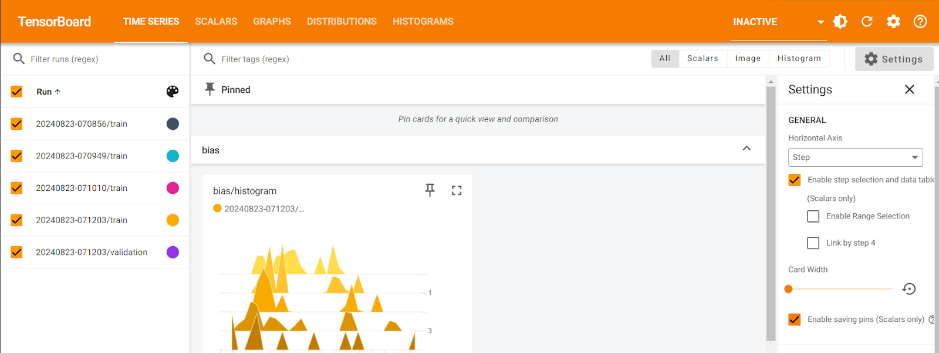Switch to the SCALARS tab

click(x=216, y=21)
